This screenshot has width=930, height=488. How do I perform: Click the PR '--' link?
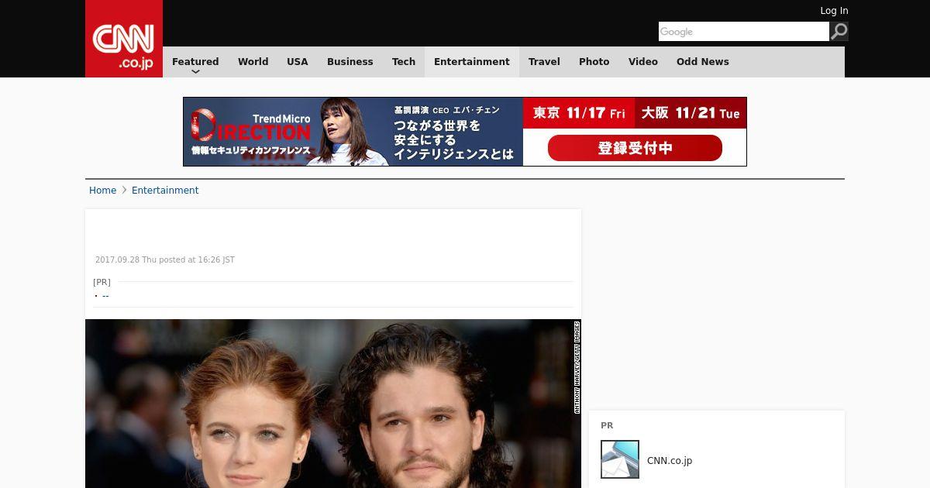[x=105, y=295]
